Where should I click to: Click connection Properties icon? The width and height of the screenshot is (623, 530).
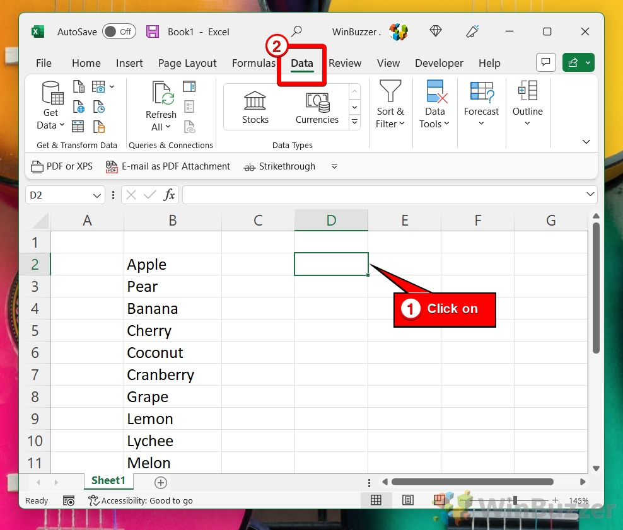tap(189, 107)
